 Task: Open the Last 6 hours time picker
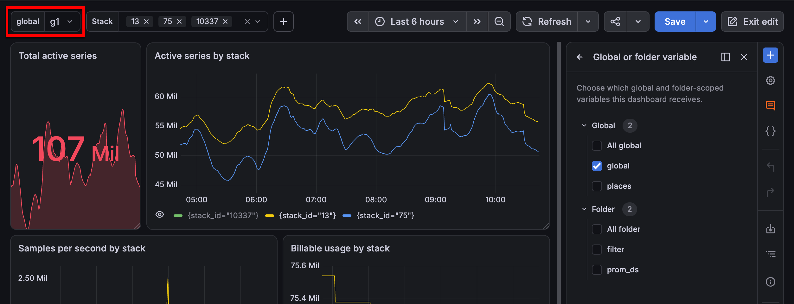(x=417, y=22)
